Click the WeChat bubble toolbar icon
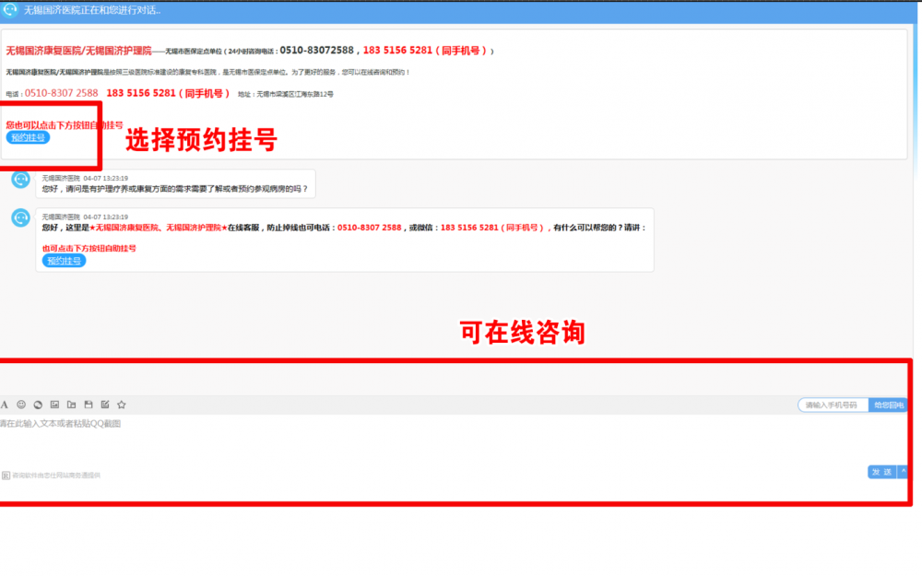The image size is (922, 576). pyautogui.click(x=38, y=405)
